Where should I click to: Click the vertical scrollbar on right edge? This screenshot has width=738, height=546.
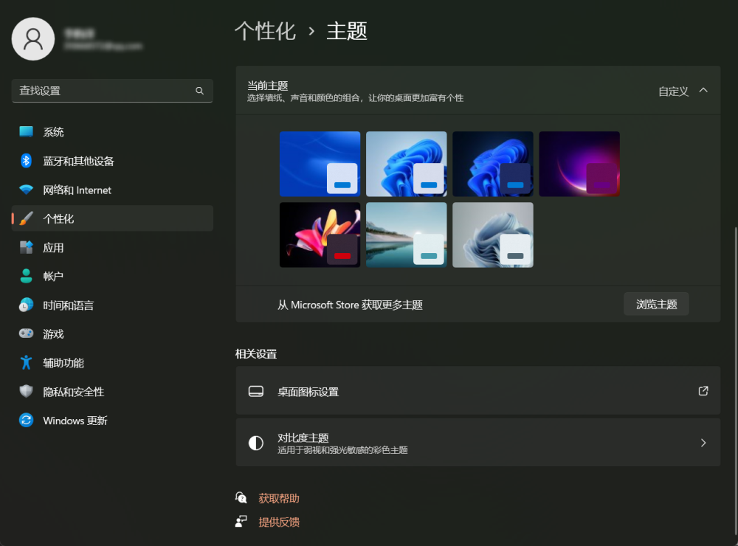[736, 381]
